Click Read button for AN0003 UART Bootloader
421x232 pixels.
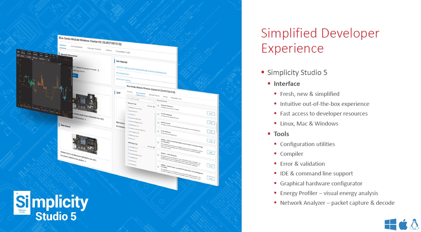point(211,166)
